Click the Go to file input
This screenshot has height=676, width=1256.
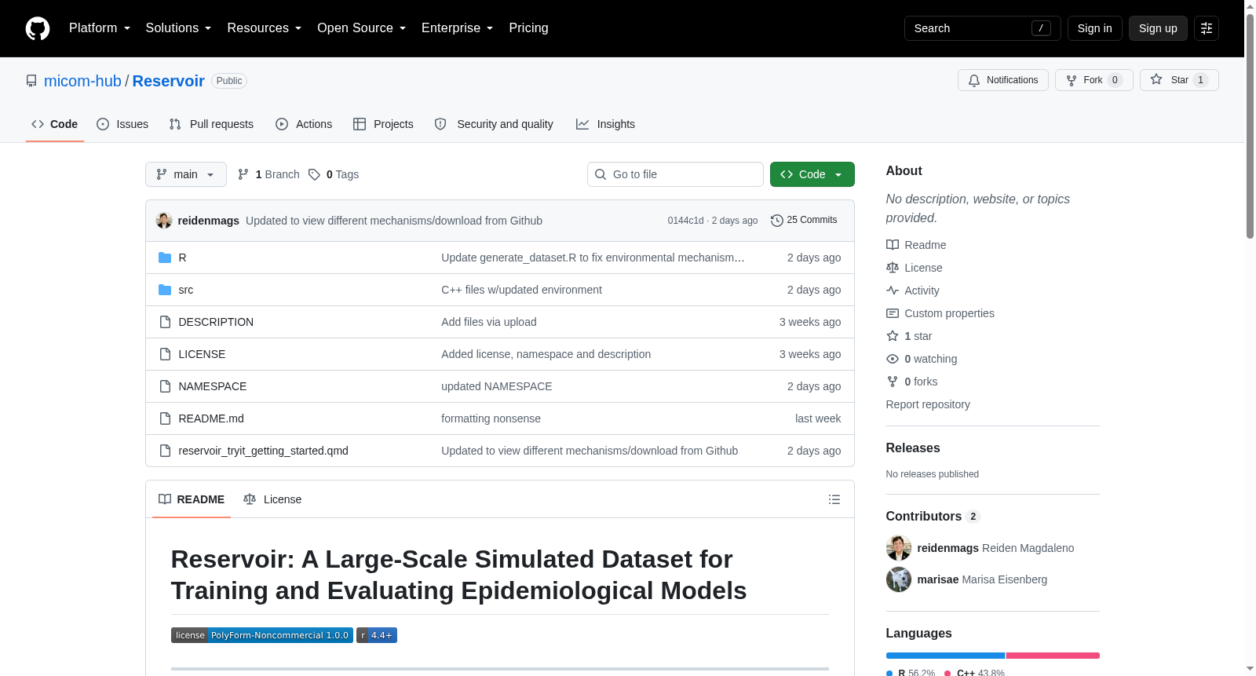[x=675, y=174]
